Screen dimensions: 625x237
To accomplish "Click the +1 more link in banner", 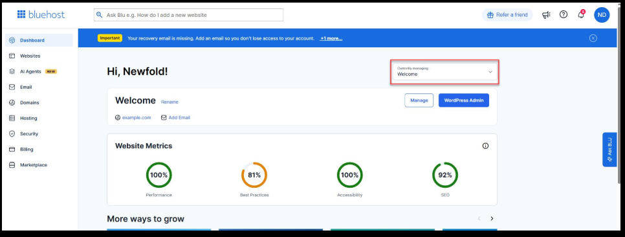I will coord(331,38).
